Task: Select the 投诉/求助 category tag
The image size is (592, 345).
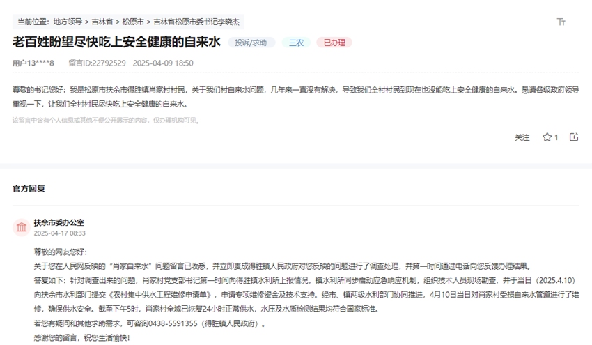Action: pos(251,43)
